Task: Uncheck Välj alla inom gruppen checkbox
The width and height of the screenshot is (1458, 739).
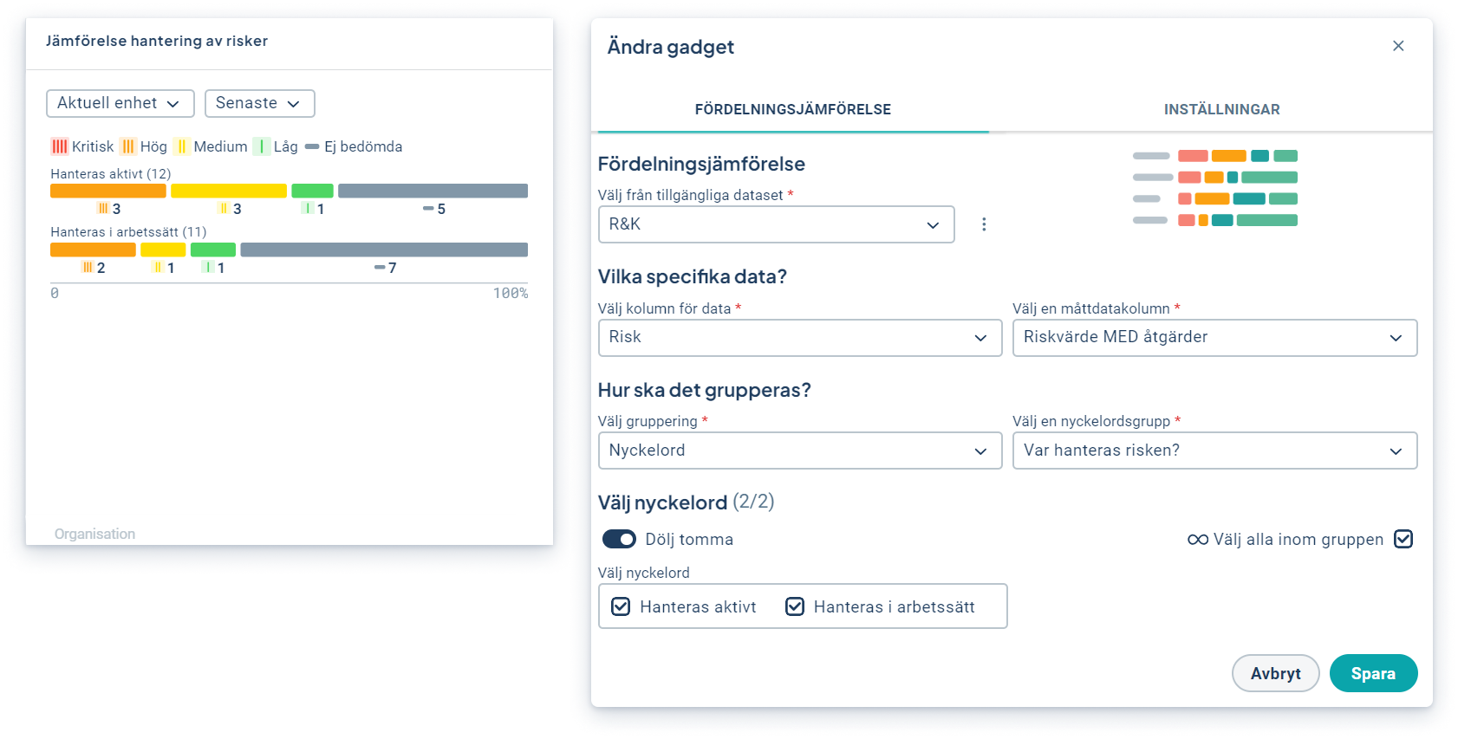Action: tap(1403, 539)
